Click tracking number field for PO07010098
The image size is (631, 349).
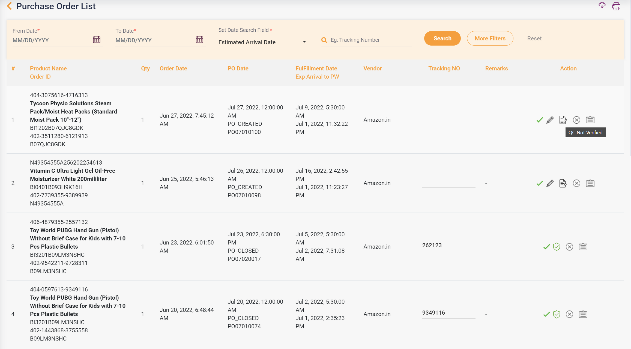pos(448,183)
